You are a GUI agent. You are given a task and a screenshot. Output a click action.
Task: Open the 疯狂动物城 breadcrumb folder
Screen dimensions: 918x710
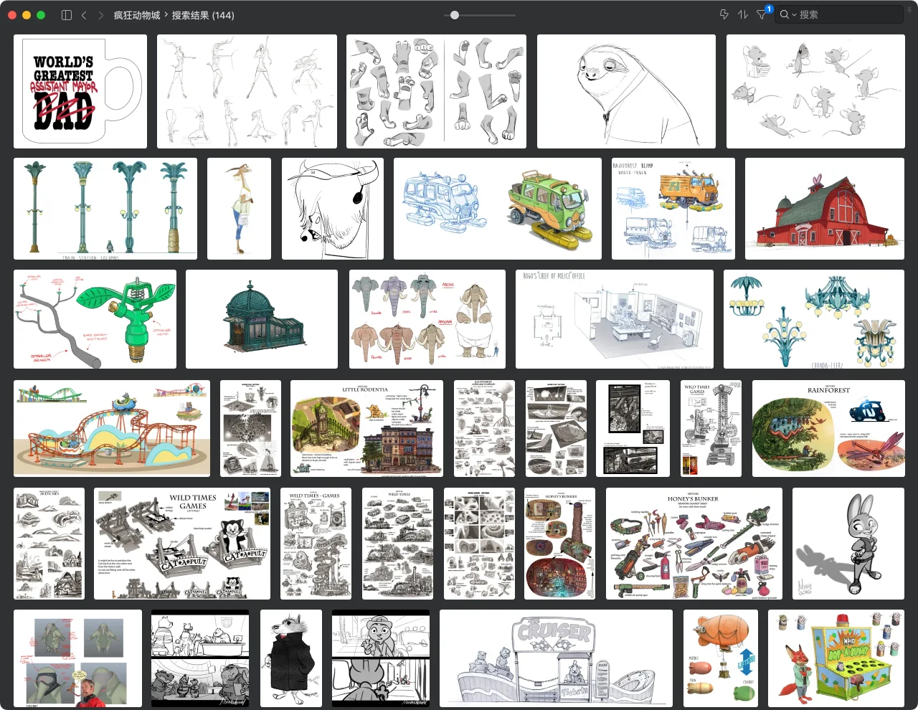[137, 14]
